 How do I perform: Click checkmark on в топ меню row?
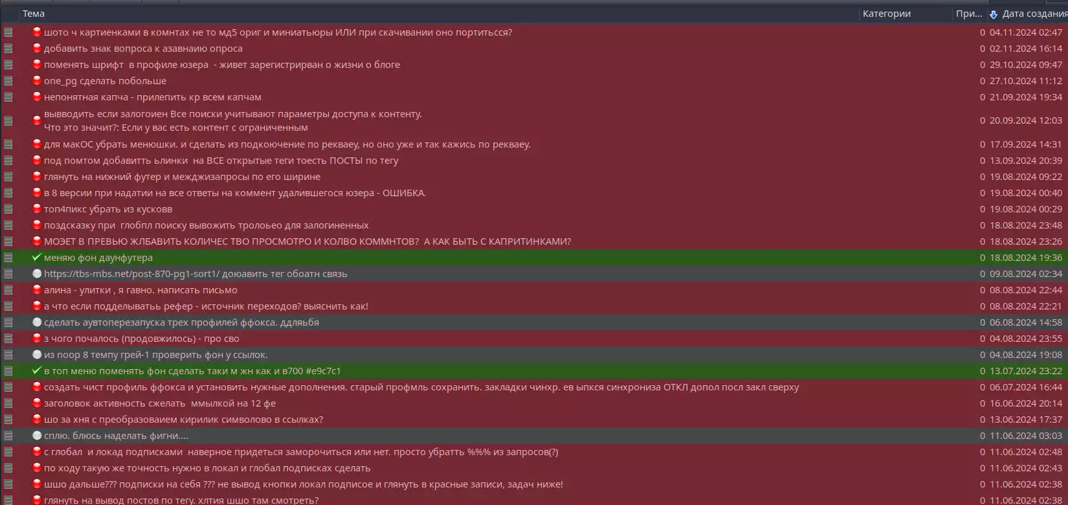point(37,370)
